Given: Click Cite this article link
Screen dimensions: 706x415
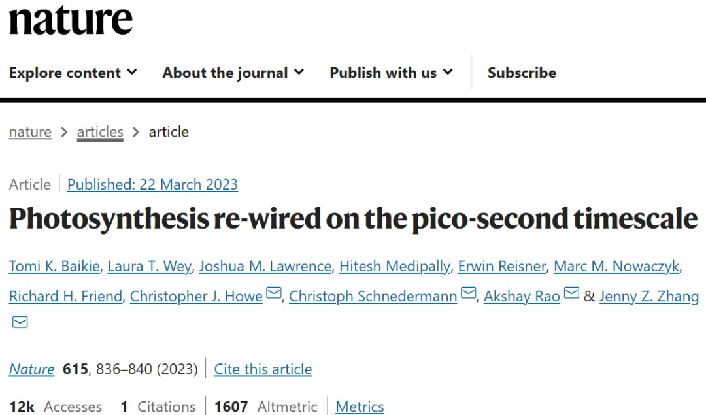Looking at the screenshot, I should [x=263, y=369].
